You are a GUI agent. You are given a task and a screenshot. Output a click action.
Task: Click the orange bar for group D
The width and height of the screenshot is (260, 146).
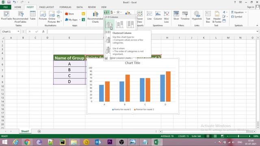168,86
